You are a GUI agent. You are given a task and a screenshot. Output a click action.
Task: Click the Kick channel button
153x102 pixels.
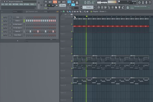coord(18,17)
